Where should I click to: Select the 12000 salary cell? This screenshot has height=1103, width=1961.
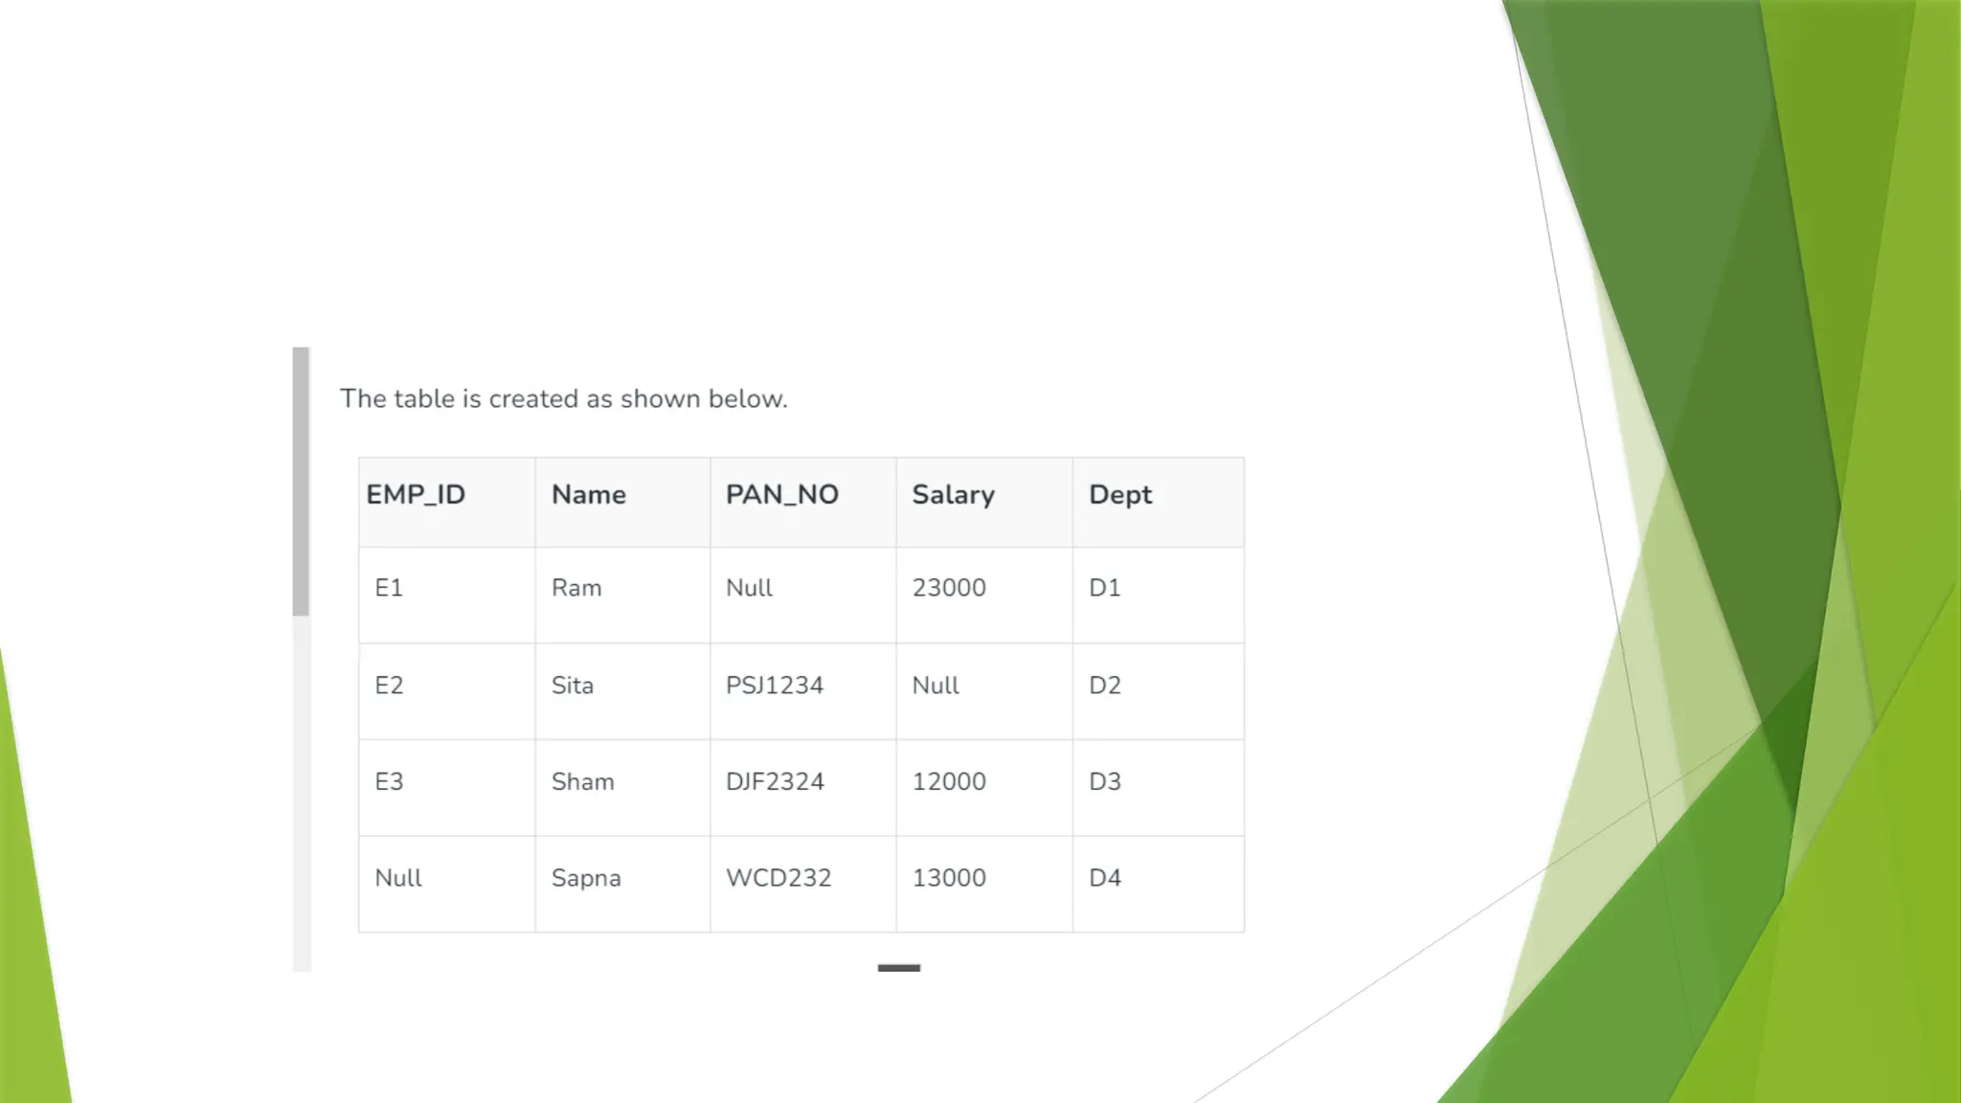coord(948,782)
